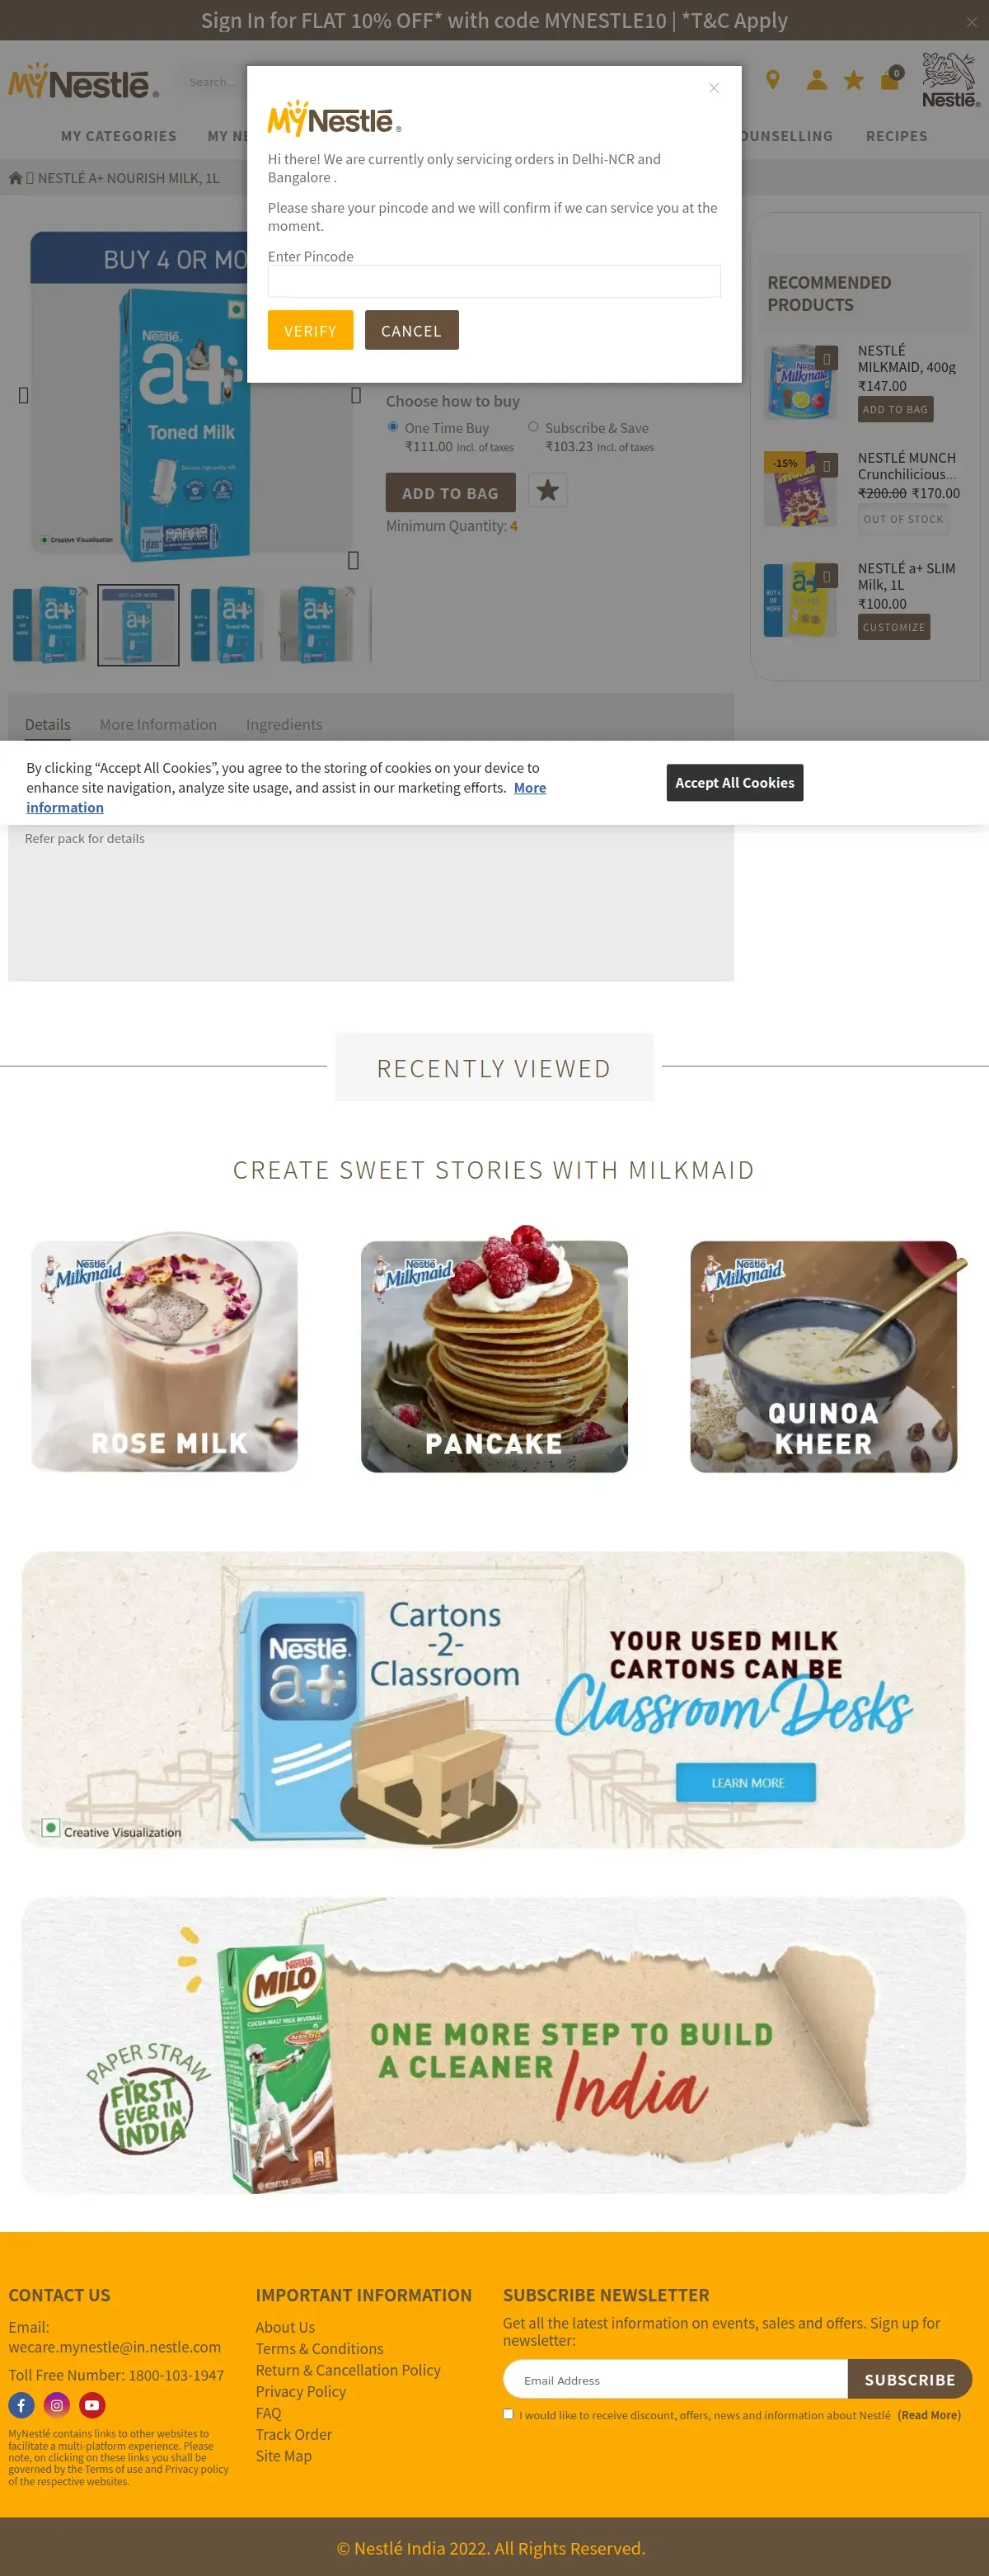Open wishlist star icon in header
The height and width of the screenshot is (2576, 989).
[x=853, y=80]
